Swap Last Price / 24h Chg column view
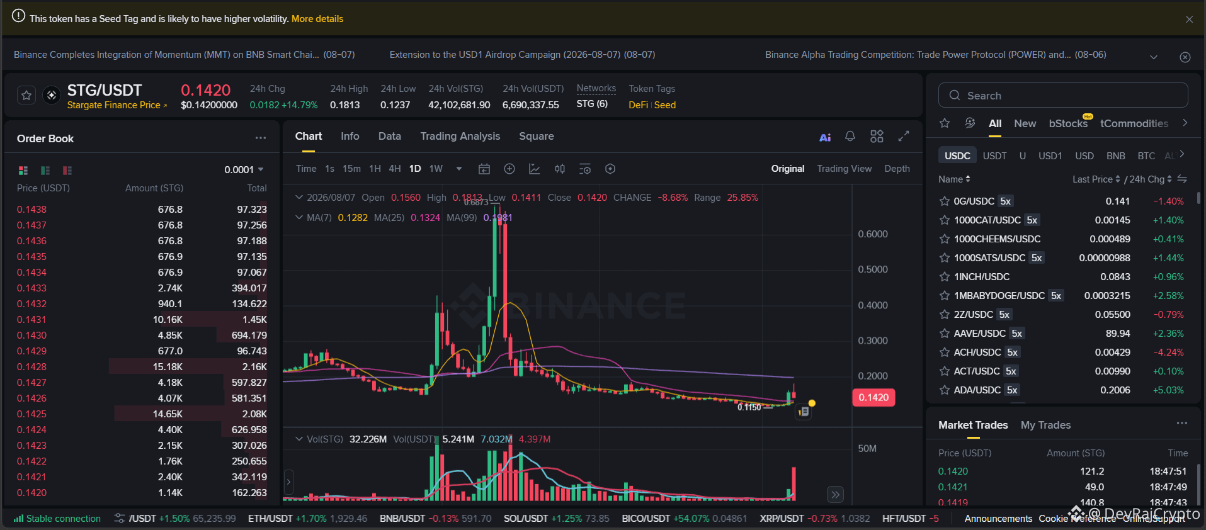Image resolution: width=1206 pixels, height=530 pixels. tap(1182, 179)
